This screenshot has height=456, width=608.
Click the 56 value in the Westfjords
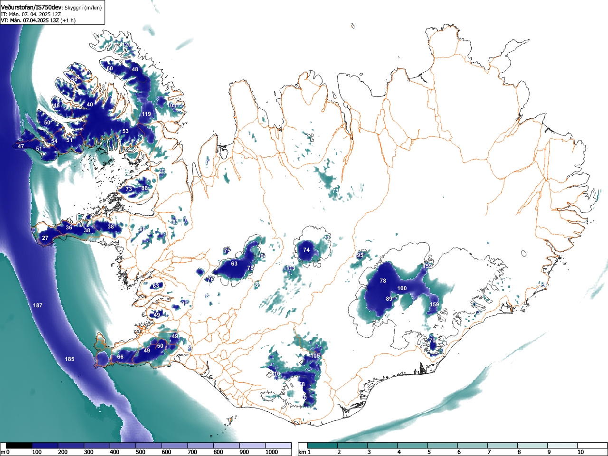[74, 79]
